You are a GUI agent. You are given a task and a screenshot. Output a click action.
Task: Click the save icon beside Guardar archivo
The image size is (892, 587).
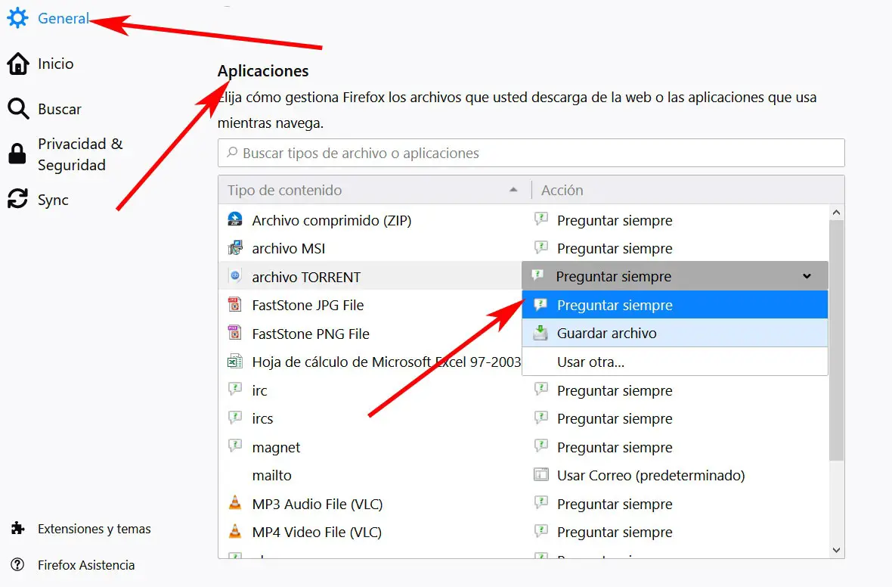[x=540, y=333]
